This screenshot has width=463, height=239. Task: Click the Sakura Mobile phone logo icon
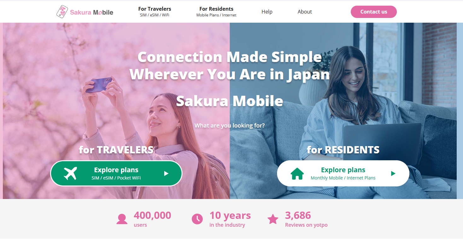pos(62,12)
